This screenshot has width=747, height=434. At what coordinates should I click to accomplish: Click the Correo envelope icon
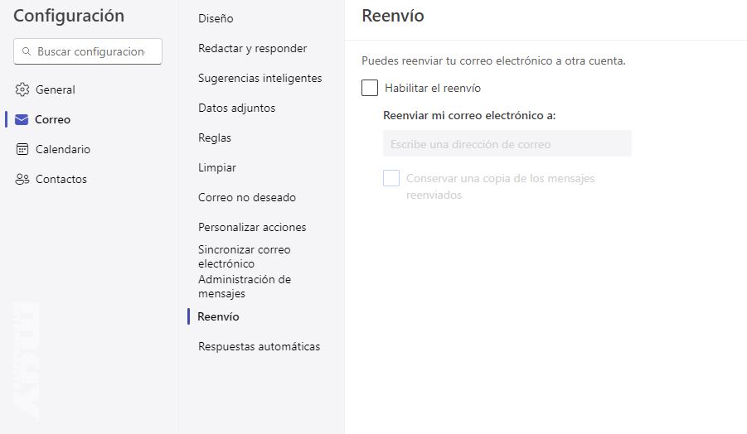tap(22, 119)
